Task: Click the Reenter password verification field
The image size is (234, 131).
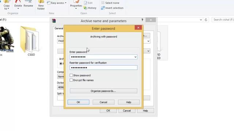Action: (103, 68)
